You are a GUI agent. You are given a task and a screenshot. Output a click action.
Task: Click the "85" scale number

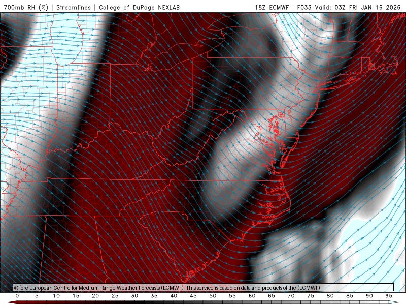tap(350, 296)
